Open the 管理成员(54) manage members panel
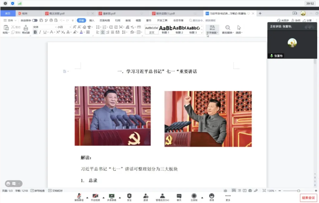 [162, 197]
